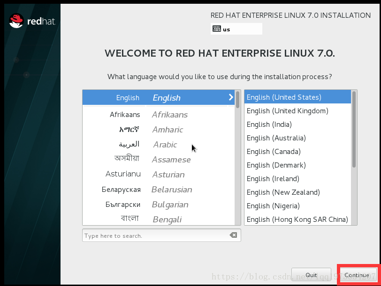Clear the search field with backspace icon
381x286 pixels.
[x=233, y=235]
